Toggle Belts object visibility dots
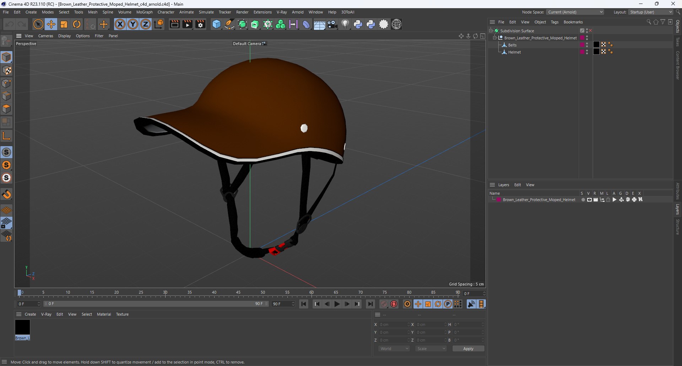This screenshot has width=682, height=366. 587,45
